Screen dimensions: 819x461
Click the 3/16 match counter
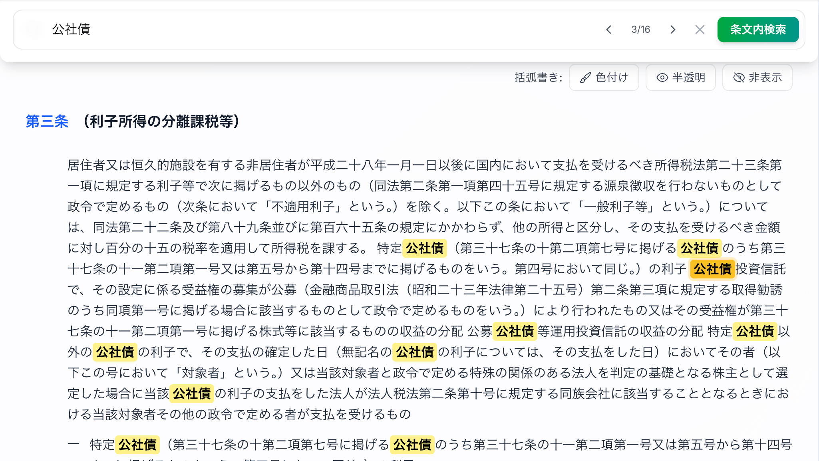(640, 30)
